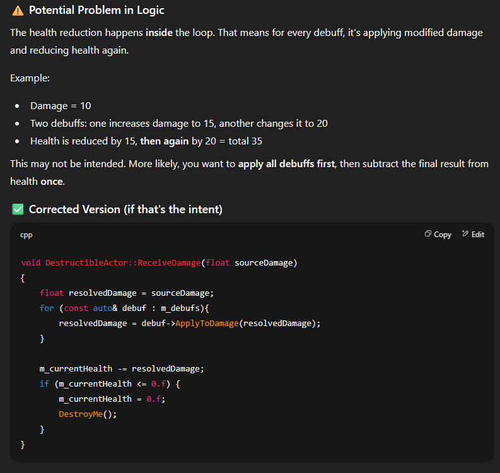The width and height of the screenshot is (500, 473).
Task: Click the copy icon beside Copy
Action: (x=428, y=234)
